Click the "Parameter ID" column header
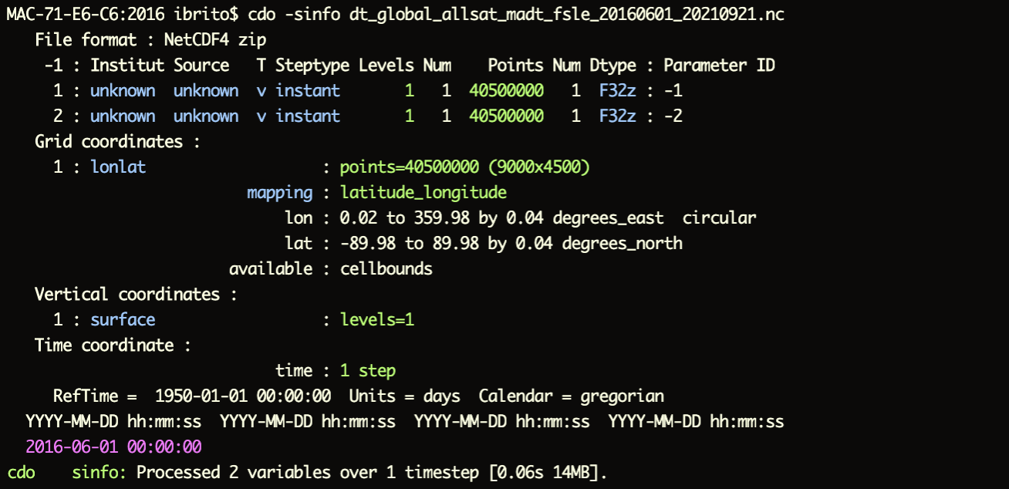Viewport: 1009px width, 489px height. pyautogui.click(x=719, y=66)
